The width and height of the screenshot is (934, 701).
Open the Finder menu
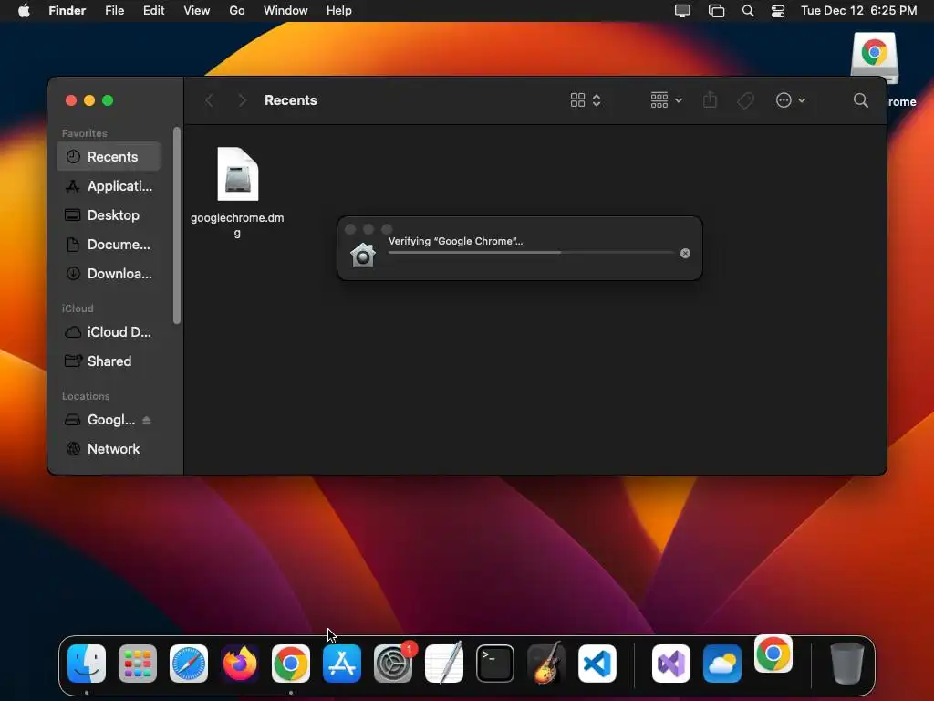(x=67, y=11)
